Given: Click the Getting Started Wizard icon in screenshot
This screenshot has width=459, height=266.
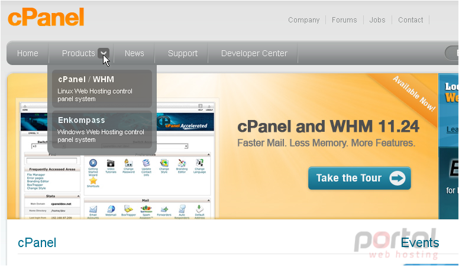Looking at the screenshot, I should (93, 163).
